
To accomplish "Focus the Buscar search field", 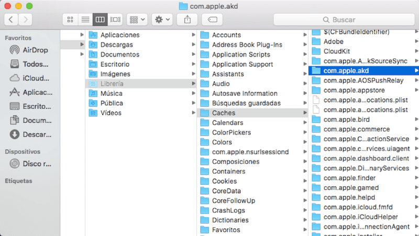I will click(344, 20).
